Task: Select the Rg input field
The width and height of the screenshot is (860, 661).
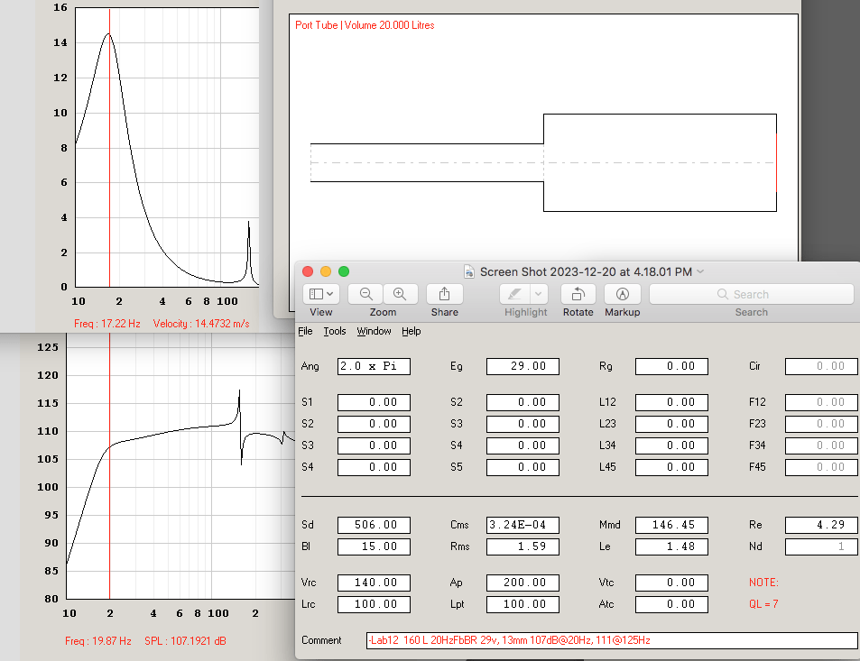Action: [x=672, y=366]
